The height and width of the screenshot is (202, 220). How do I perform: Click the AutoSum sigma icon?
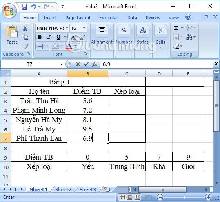pos(176,28)
